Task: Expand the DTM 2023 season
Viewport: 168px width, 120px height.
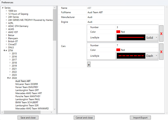Action: [10, 75]
